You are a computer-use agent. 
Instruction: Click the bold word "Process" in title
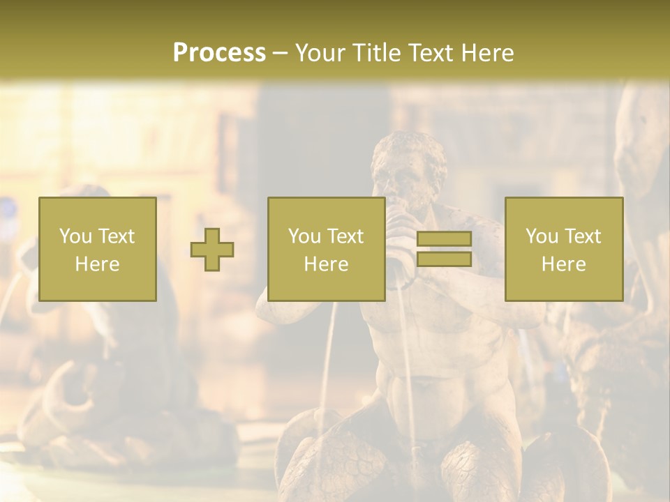coord(219,52)
